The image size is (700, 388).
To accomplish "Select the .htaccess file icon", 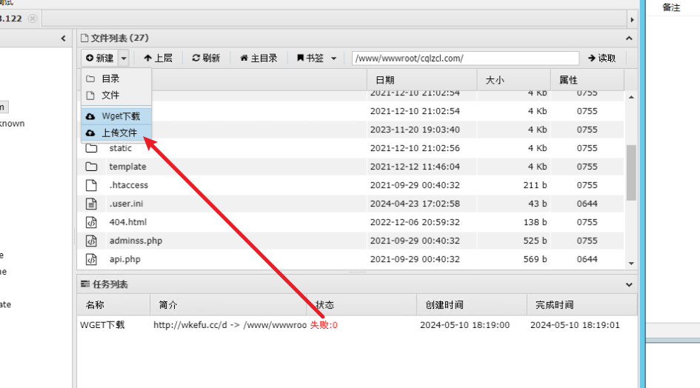I will click(91, 185).
